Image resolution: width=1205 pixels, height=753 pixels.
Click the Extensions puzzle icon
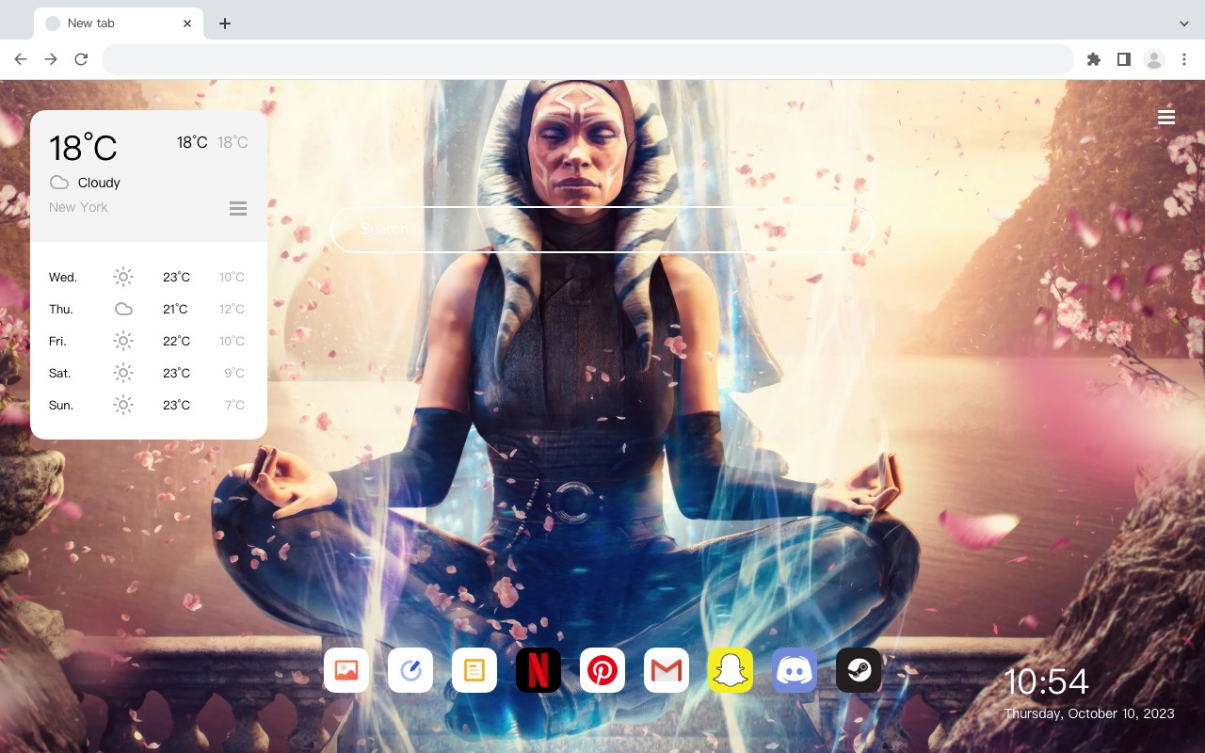1093,59
